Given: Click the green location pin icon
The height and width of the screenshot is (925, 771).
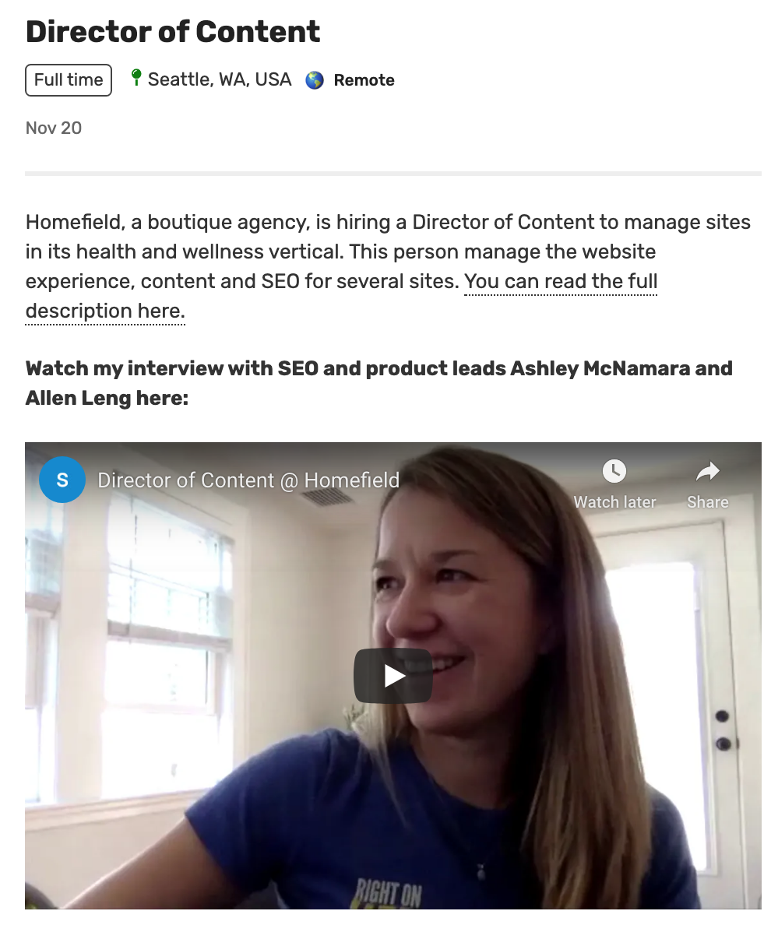Looking at the screenshot, I should coord(136,78).
